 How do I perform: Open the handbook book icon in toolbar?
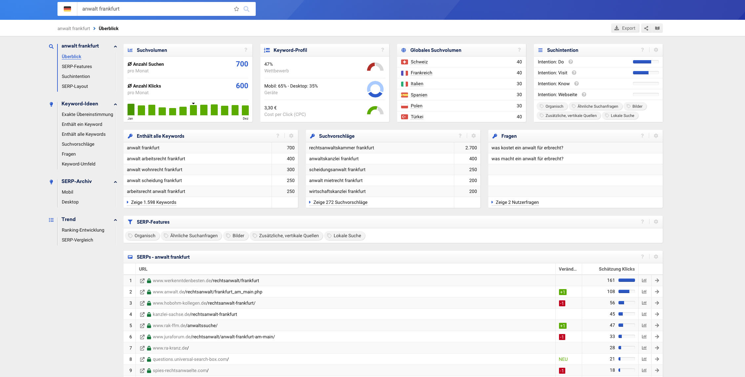pos(657,28)
